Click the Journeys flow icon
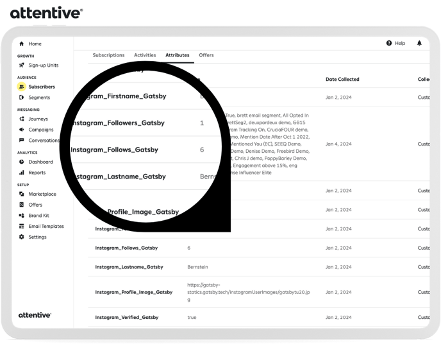The image size is (441, 344). coord(21,119)
